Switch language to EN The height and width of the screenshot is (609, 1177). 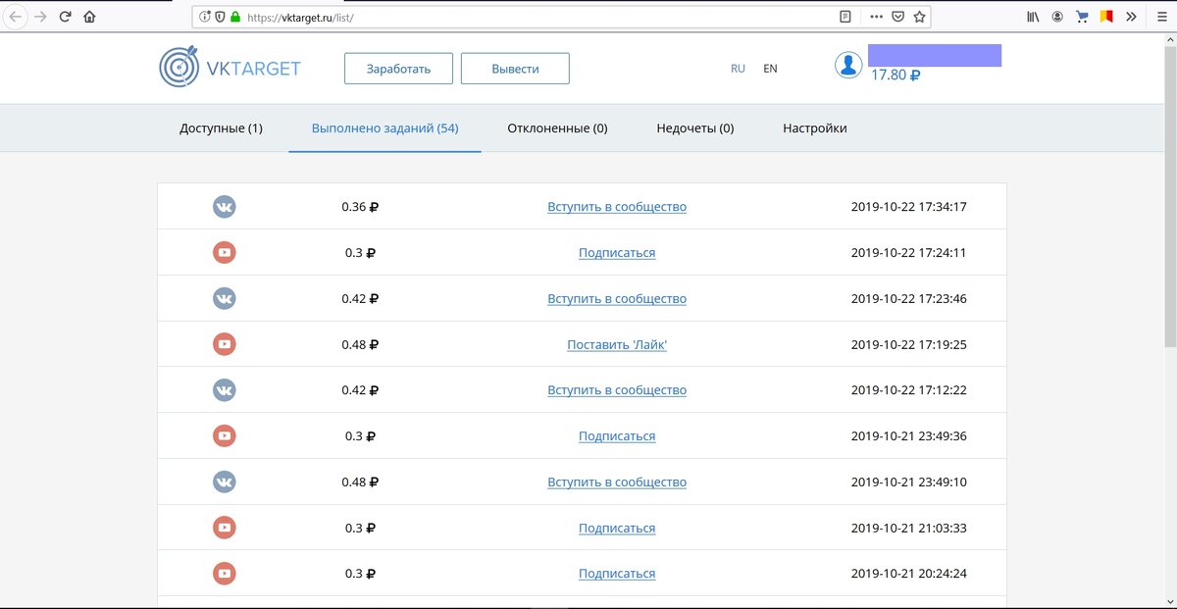click(x=770, y=69)
